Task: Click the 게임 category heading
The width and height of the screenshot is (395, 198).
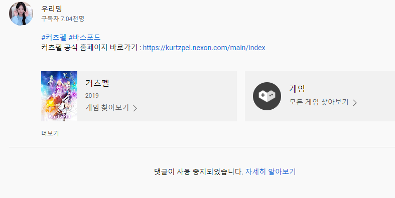Action: [297, 89]
